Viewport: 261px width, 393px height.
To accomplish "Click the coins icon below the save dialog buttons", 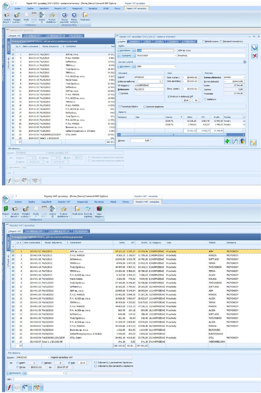I will point(253,143).
